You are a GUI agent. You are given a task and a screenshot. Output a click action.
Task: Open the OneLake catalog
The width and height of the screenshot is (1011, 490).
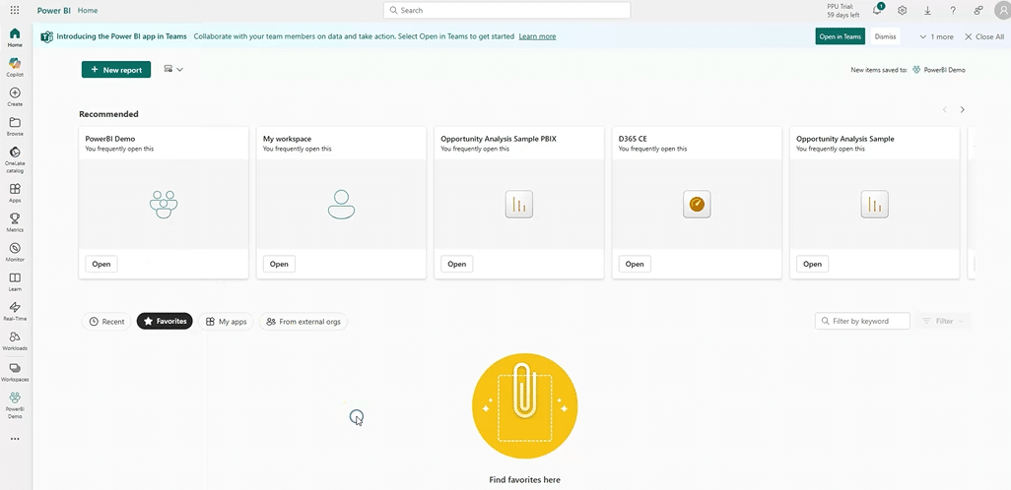[15, 159]
